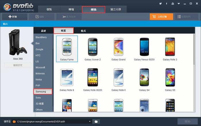Screen dimensions: 201x126
Task: Select Samsung in the brand list
Action: (43, 91)
